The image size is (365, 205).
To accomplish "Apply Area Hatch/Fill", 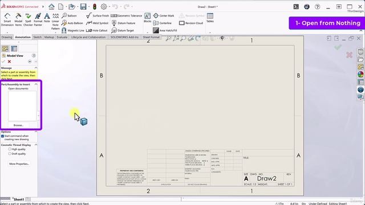I will point(165,30).
